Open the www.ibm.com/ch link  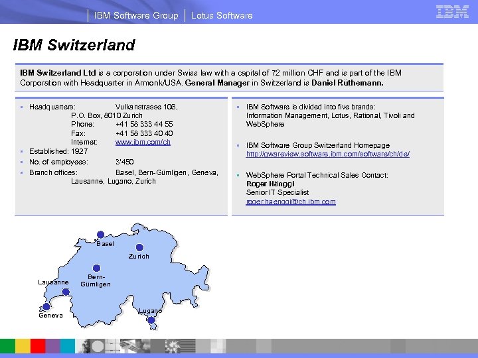point(143,142)
